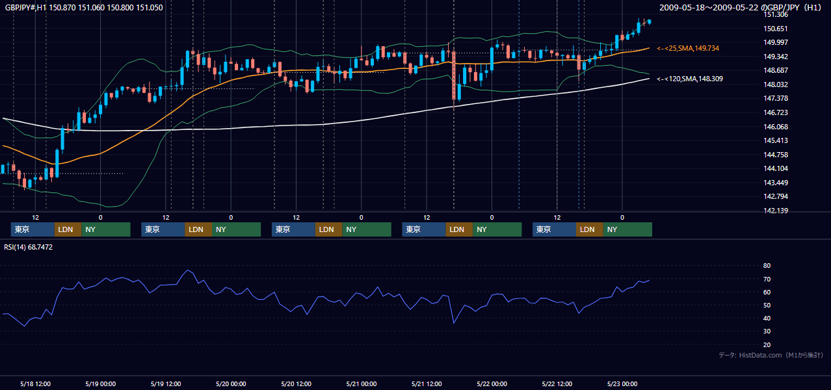Viewport: 831px width, 390px height.
Task: Click the 5/19 00:00 date label
Action: (101, 384)
